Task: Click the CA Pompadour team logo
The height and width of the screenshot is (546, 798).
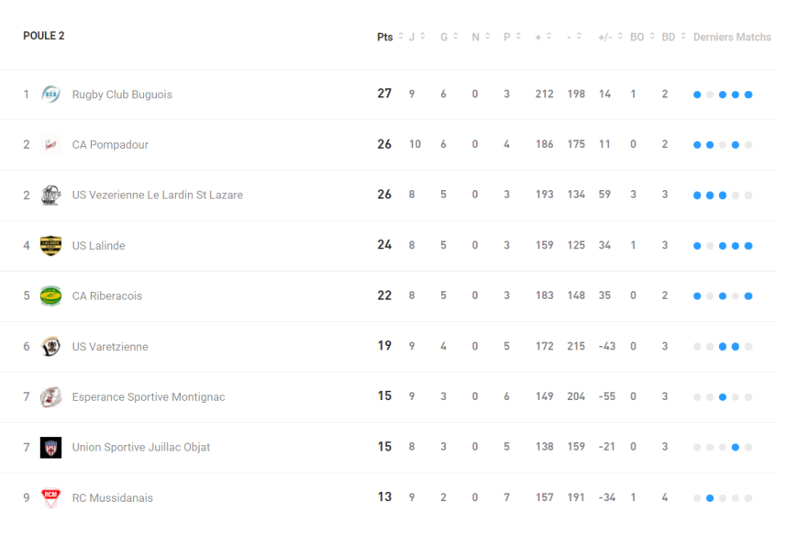Action: (50, 145)
